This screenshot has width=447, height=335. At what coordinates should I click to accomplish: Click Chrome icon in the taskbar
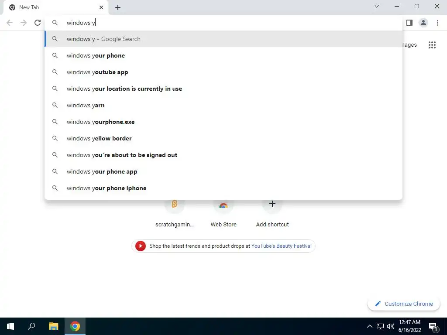pos(75,326)
